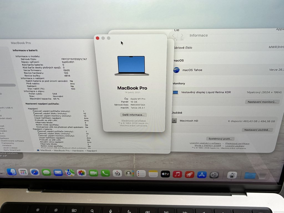Image resolution: width=284 pixels, height=213 pixels.
Task: Launch Apple TV from the dock
Action: point(165,174)
